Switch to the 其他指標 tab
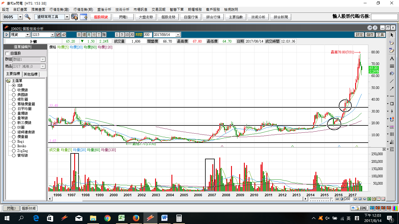 click(x=31, y=74)
